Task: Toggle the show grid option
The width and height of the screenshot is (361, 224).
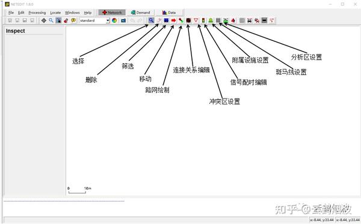Action: (x=242, y=20)
